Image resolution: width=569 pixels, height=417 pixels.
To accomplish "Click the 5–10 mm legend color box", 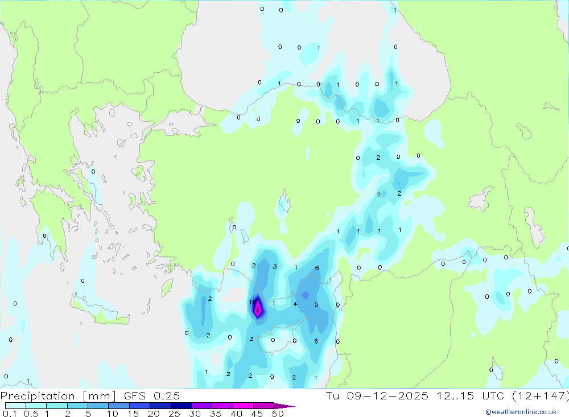I will coord(98,406).
